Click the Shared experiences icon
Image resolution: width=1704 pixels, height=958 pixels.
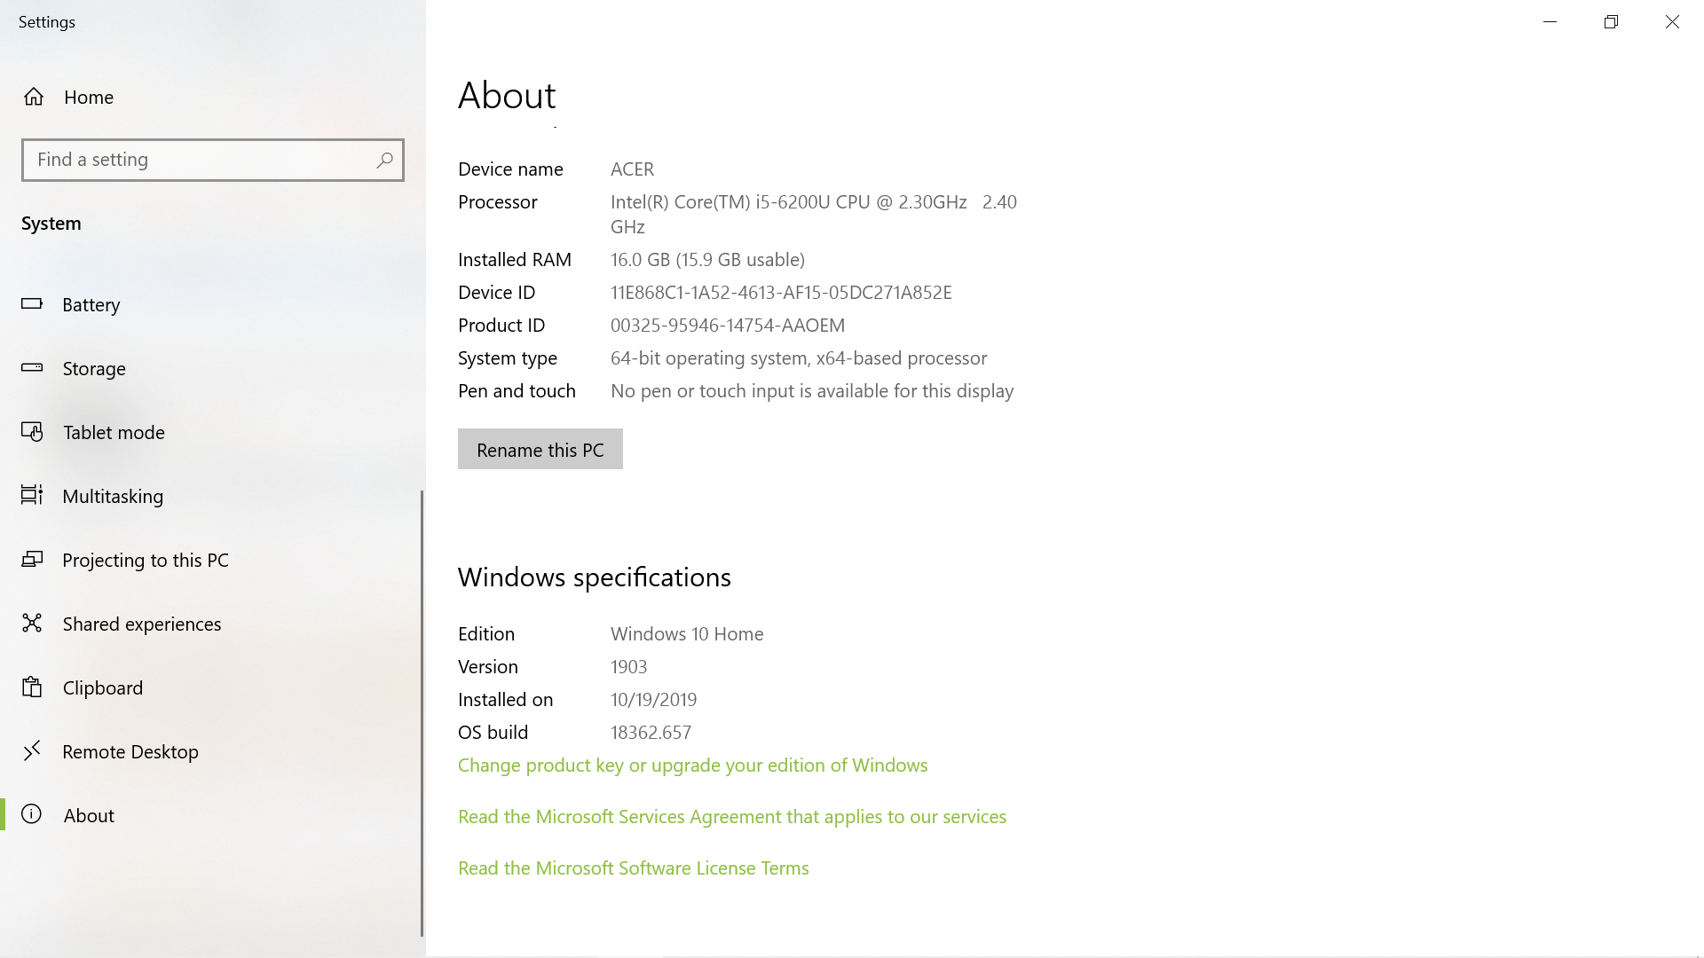[x=32, y=623]
